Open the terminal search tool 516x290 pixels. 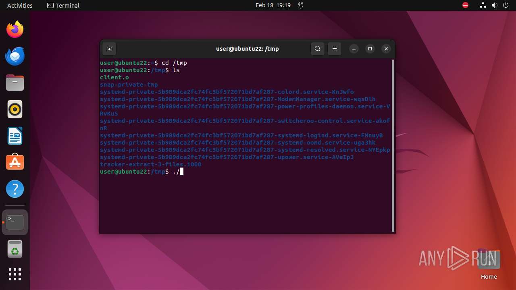click(x=318, y=49)
